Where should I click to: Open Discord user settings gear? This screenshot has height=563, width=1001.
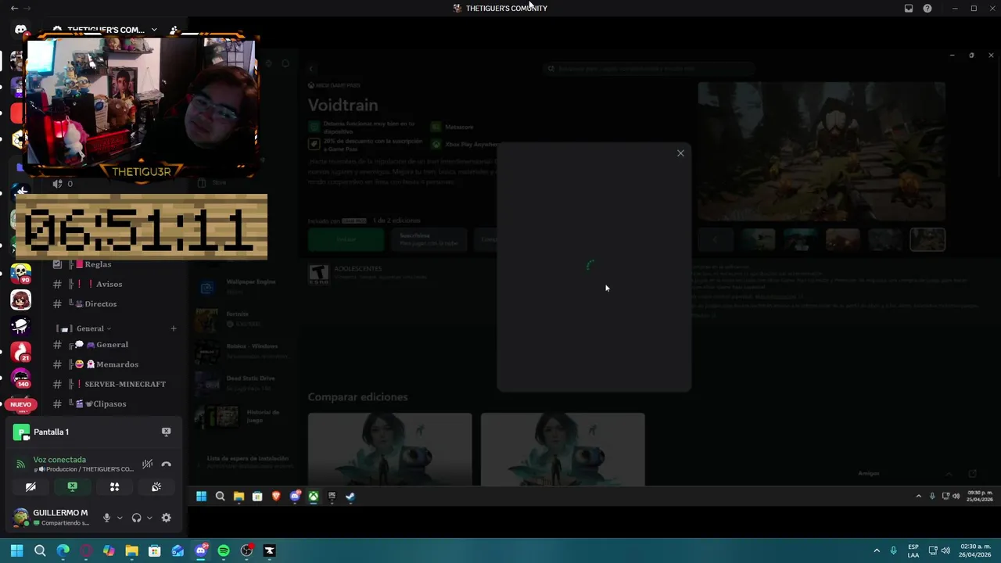click(166, 518)
